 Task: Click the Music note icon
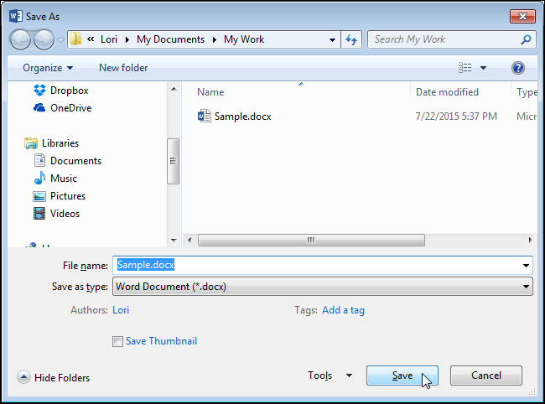[39, 178]
